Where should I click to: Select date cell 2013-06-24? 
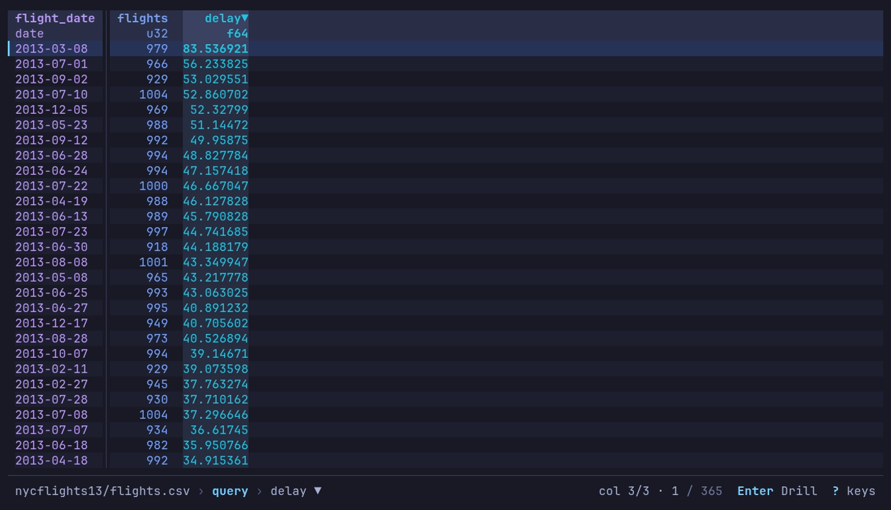[x=51, y=171]
